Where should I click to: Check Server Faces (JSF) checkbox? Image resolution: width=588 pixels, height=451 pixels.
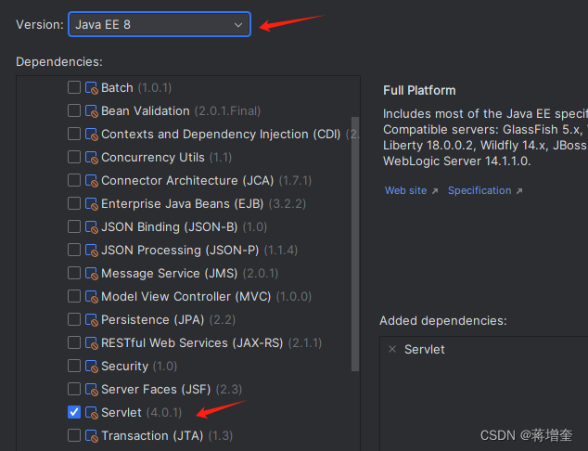pos(74,389)
